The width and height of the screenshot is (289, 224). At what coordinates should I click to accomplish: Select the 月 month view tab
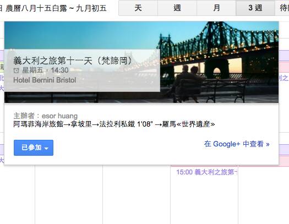click(216, 8)
